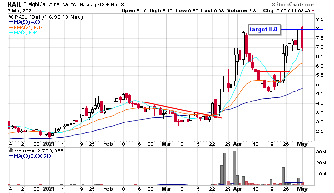334x193 pixels.
Task: Click the red down-arrow change indicator
Action: pos(313,11)
